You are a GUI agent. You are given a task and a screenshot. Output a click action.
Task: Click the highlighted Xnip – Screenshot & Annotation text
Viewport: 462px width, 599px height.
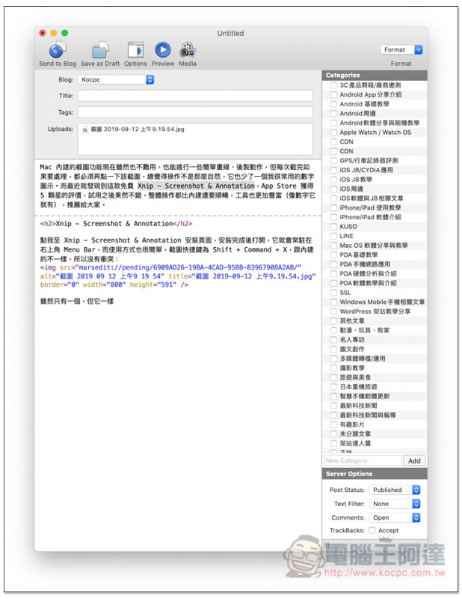click(196, 186)
